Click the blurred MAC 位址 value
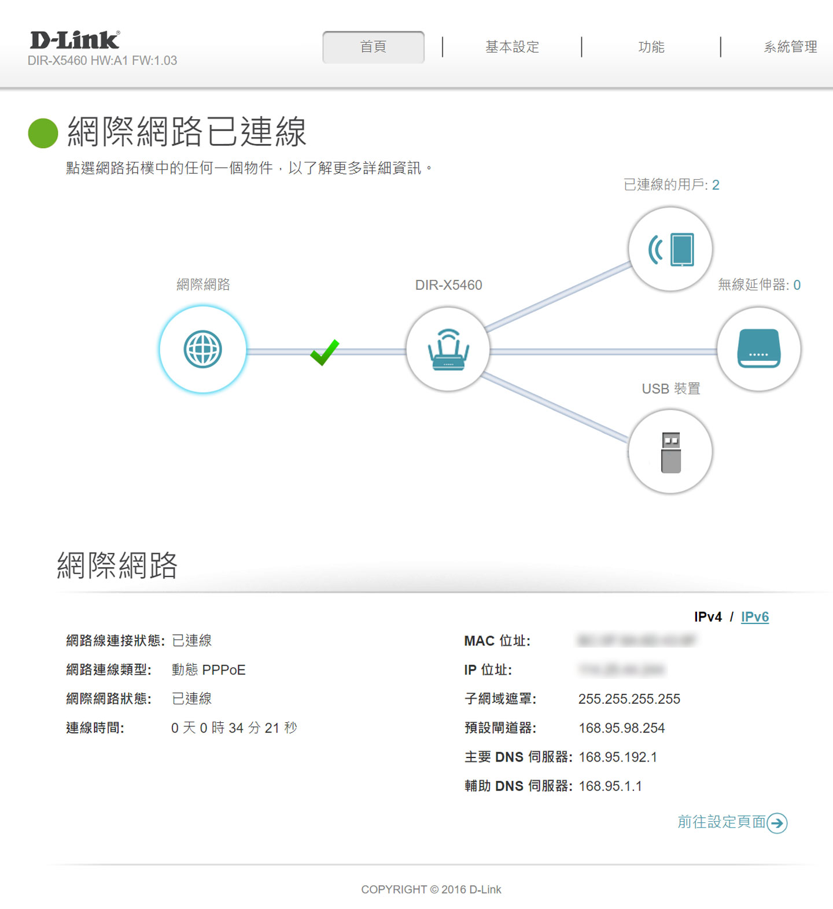This screenshot has height=909, width=833. 636,641
